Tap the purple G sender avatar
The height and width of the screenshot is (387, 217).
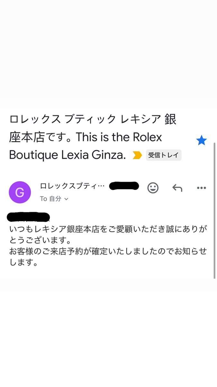[20, 192]
